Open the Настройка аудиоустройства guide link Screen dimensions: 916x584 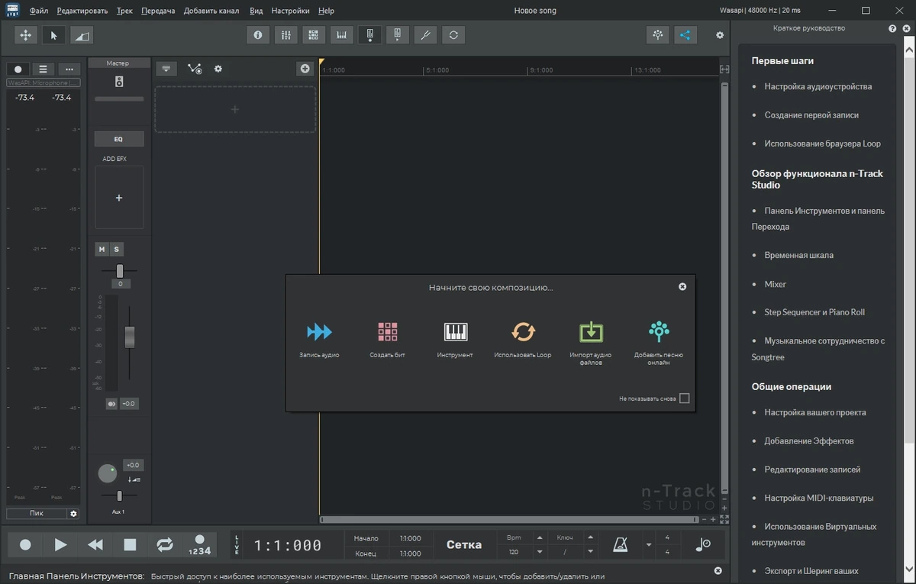818,86
